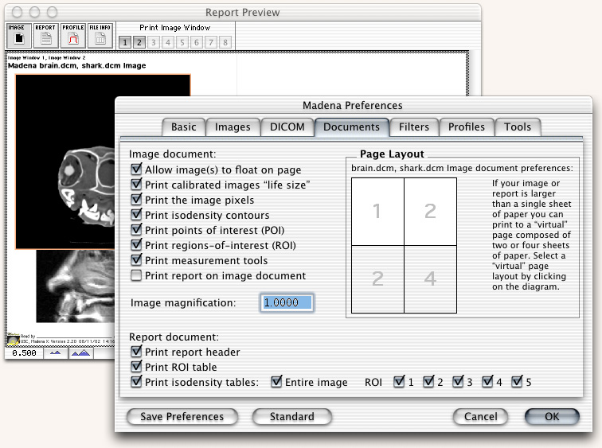Click the File Info toolbar icon
Viewport: 602px width, 448px height.
[100, 36]
